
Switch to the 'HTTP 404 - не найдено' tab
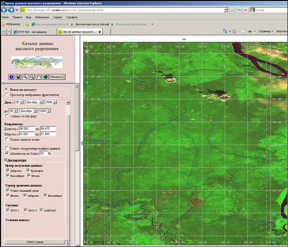tap(33, 32)
